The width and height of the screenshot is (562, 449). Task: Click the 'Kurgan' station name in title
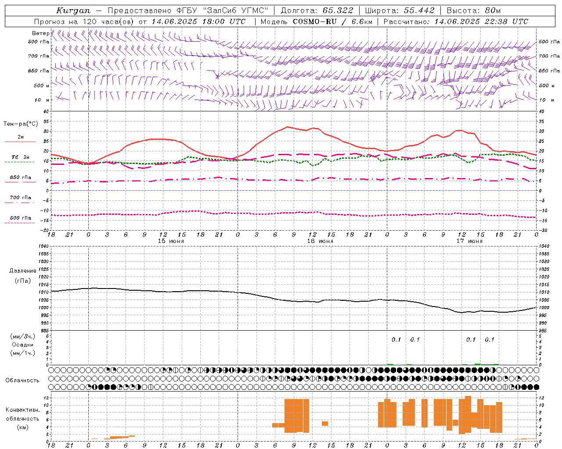click(x=73, y=11)
